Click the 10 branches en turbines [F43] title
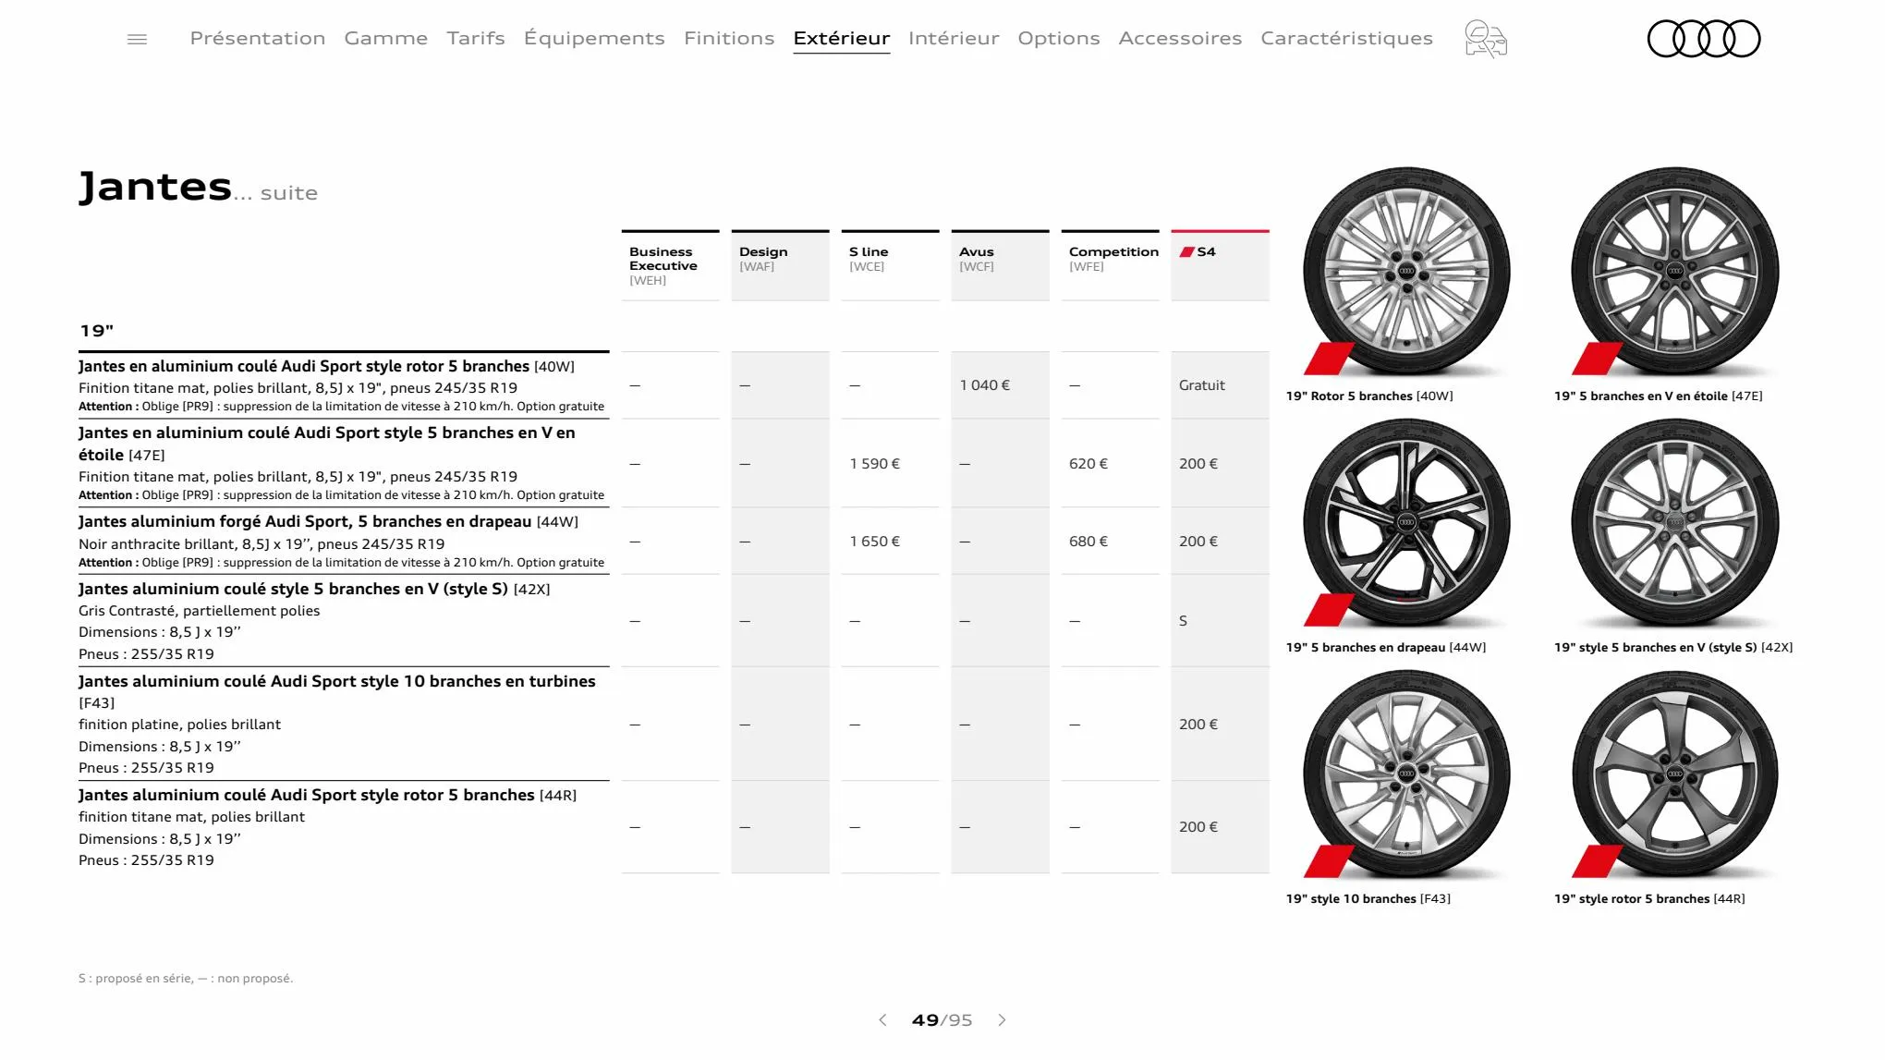 point(337,691)
